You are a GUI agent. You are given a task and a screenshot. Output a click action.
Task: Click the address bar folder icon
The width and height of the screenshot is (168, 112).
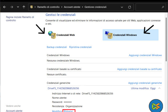(x=32, y=7)
